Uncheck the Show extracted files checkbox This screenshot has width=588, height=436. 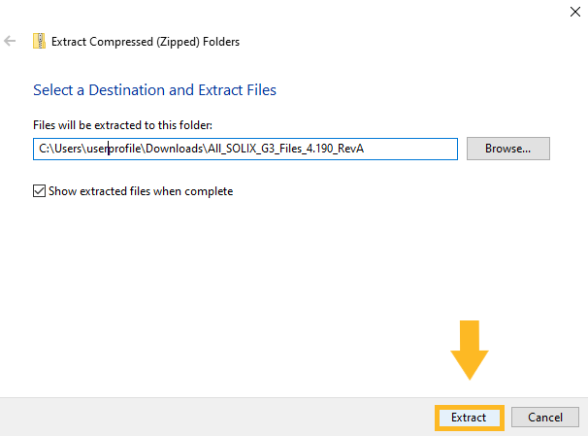40,191
